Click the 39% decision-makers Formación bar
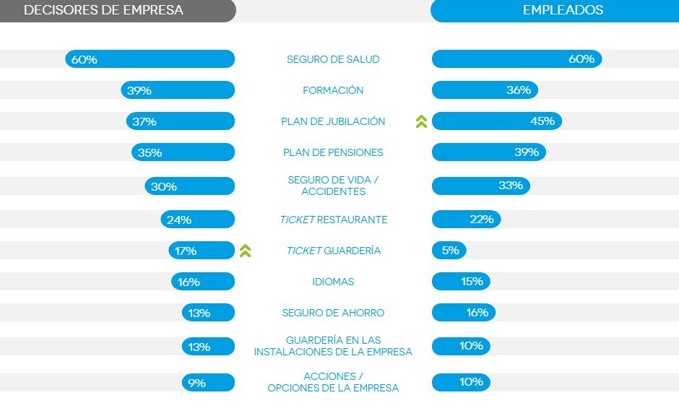This screenshot has height=403, width=679. [x=178, y=90]
